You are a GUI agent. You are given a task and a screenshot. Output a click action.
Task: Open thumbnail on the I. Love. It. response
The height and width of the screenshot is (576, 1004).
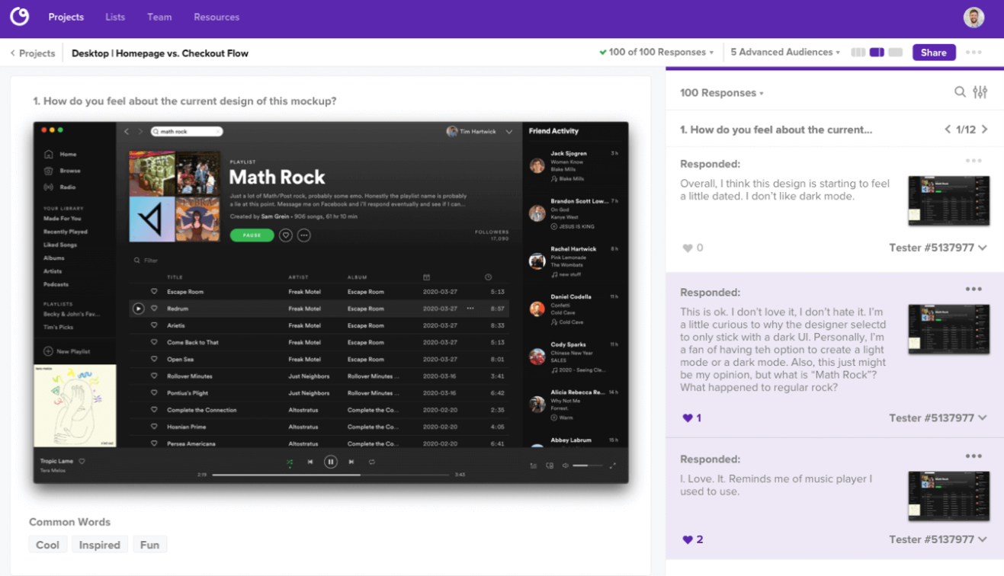point(948,496)
